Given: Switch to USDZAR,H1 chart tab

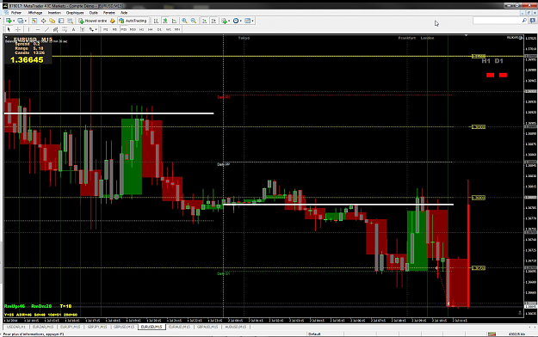Looking at the screenshot, I should 16,327.
